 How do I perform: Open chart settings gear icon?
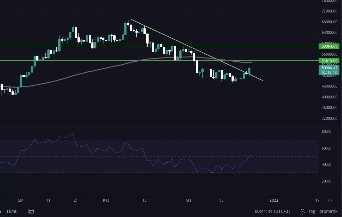pyautogui.click(x=330, y=200)
